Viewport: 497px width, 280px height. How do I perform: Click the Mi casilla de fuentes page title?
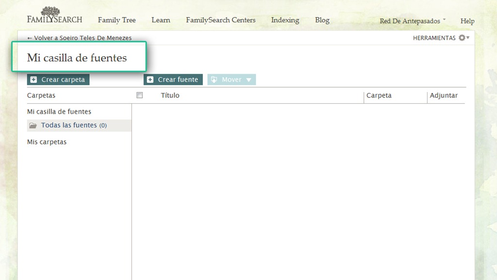click(77, 58)
